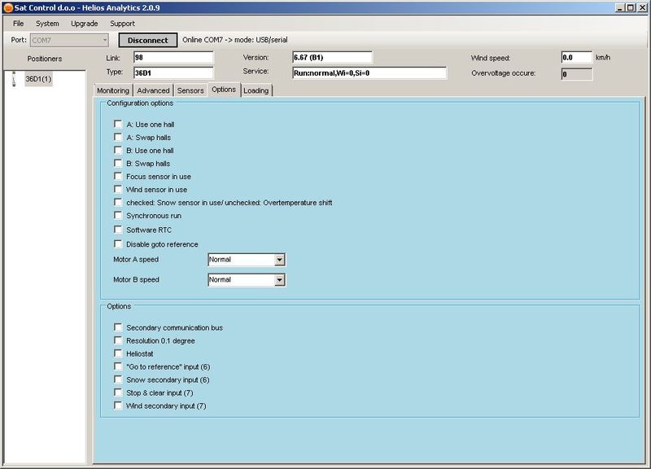Open the File menu
The image size is (651, 469).
click(18, 24)
